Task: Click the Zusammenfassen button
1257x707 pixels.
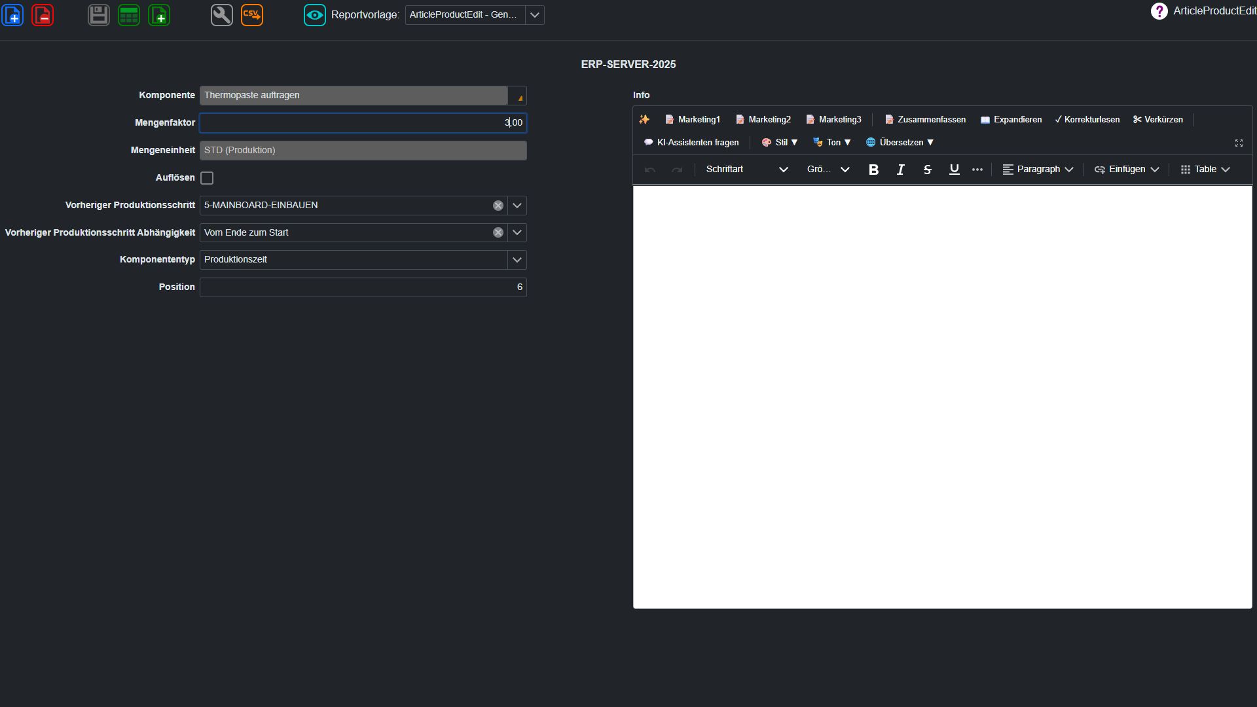Action: [x=925, y=119]
